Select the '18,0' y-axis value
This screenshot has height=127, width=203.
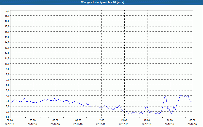click(x=7, y=21)
